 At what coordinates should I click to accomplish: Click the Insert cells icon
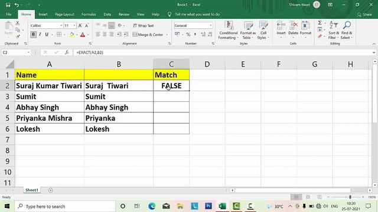click(x=281, y=25)
